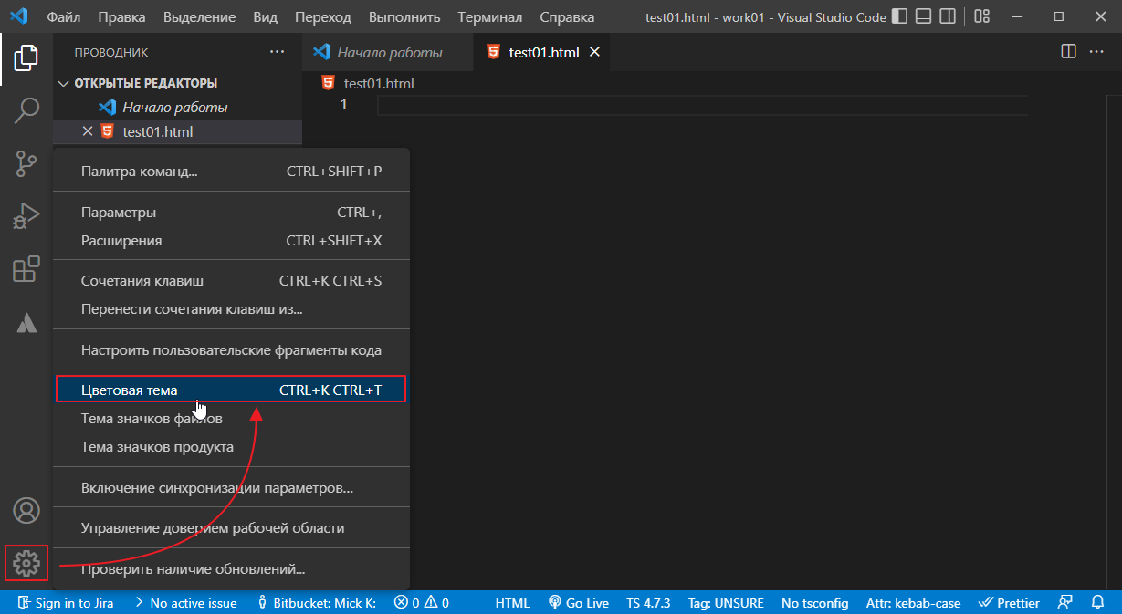The height and width of the screenshot is (614, 1122).
Task: Open the Atlassian sidebar icon
Action: click(x=26, y=322)
